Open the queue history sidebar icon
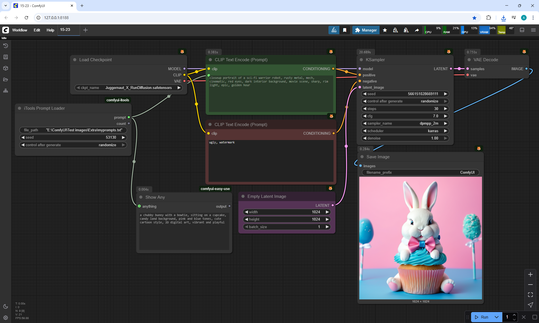The height and width of the screenshot is (323, 539). [x=6, y=46]
